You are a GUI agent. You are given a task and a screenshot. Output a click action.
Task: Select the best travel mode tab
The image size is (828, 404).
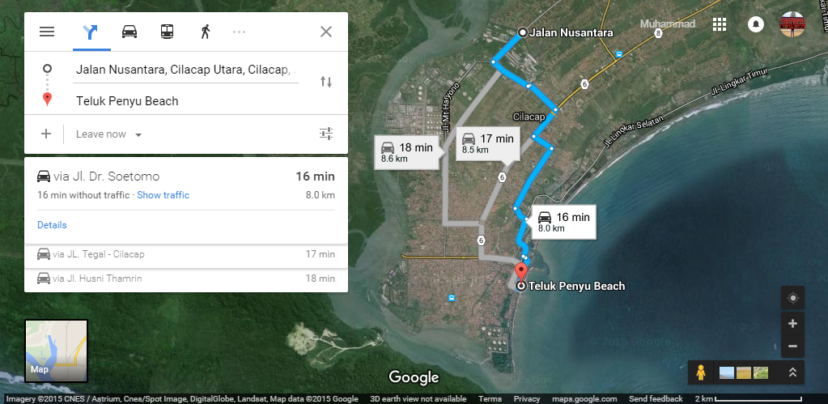click(x=91, y=32)
